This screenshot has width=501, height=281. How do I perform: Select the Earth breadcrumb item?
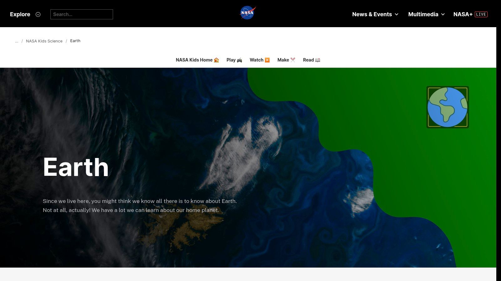[x=75, y=41]
